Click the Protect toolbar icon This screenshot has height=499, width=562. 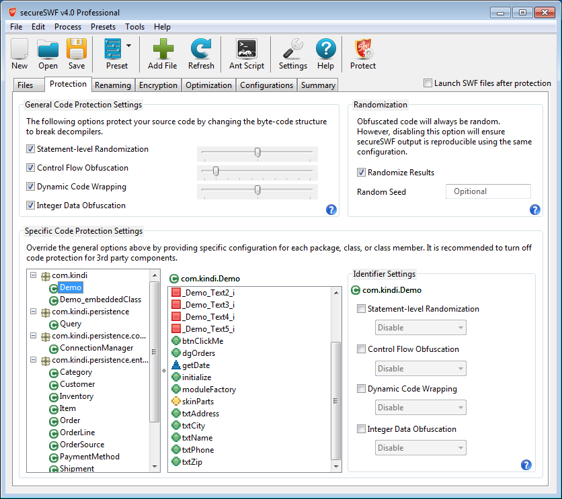click(363, 51)
